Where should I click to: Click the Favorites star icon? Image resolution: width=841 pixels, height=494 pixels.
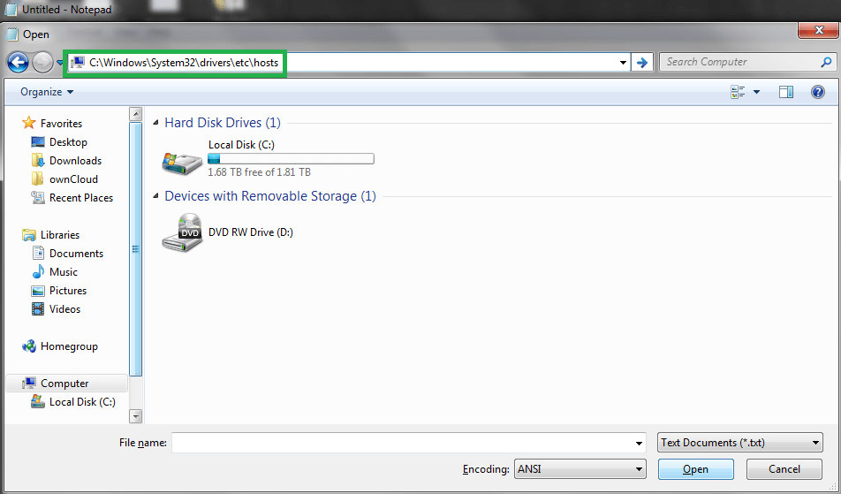coord(28,123)
